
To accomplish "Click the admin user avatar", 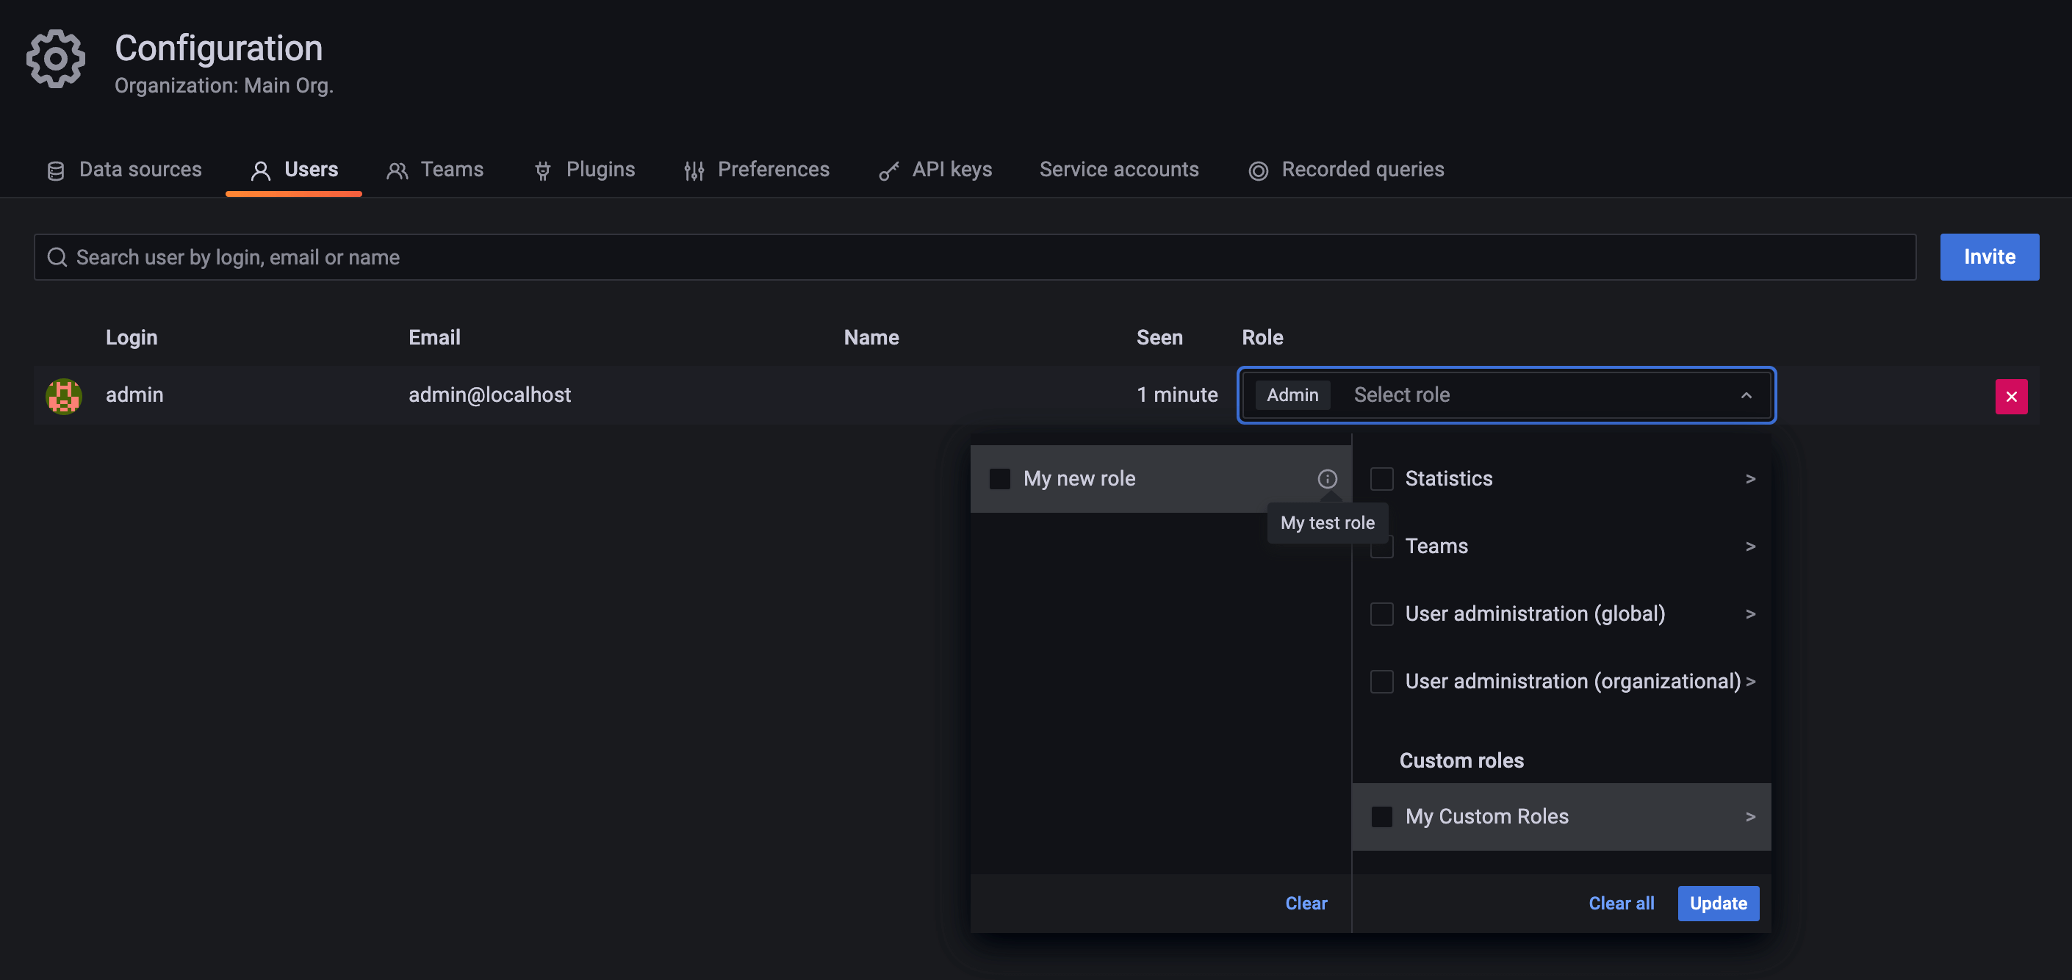I will (63, 395).
